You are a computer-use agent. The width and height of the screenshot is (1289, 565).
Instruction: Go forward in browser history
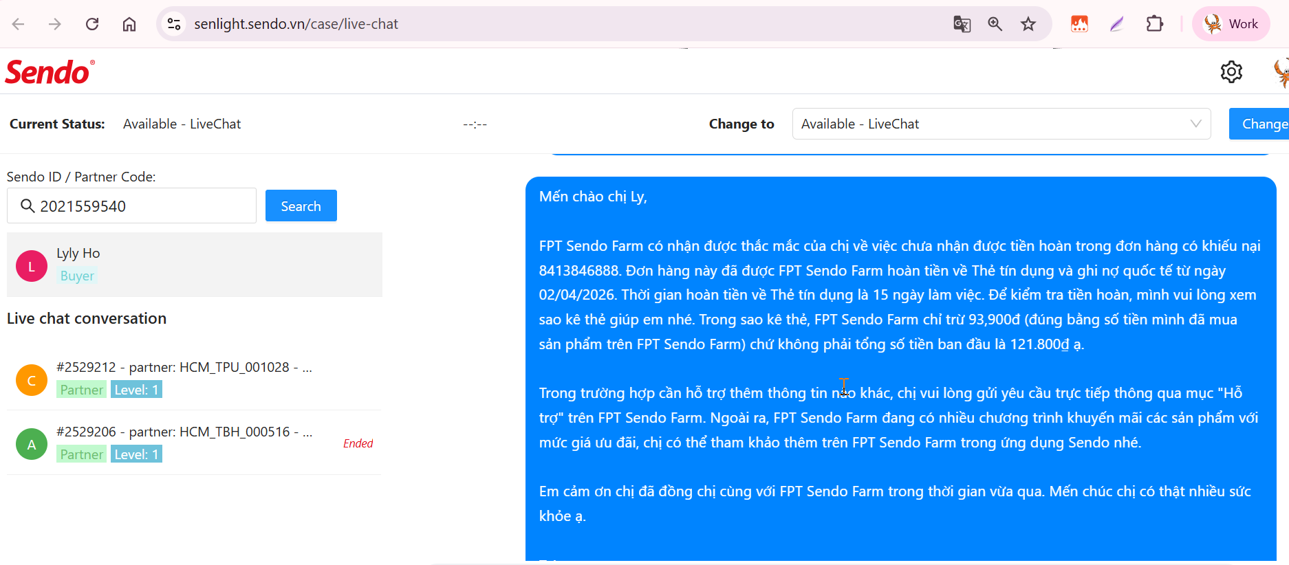[55, 24]
